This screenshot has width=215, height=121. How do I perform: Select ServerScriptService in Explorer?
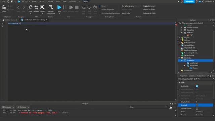191,53
